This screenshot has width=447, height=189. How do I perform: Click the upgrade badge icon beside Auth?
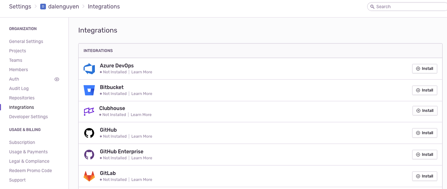(57, 79)
